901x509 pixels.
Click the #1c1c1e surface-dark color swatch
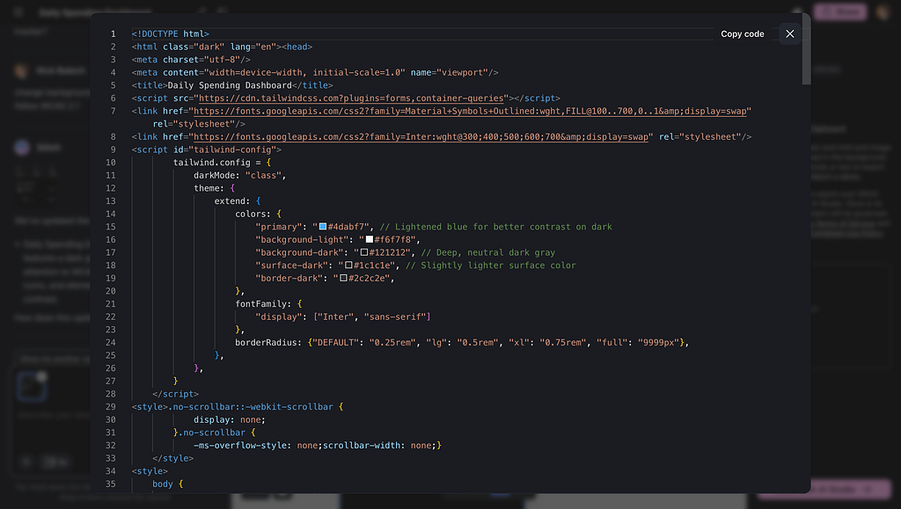click(x=349, y=265)
